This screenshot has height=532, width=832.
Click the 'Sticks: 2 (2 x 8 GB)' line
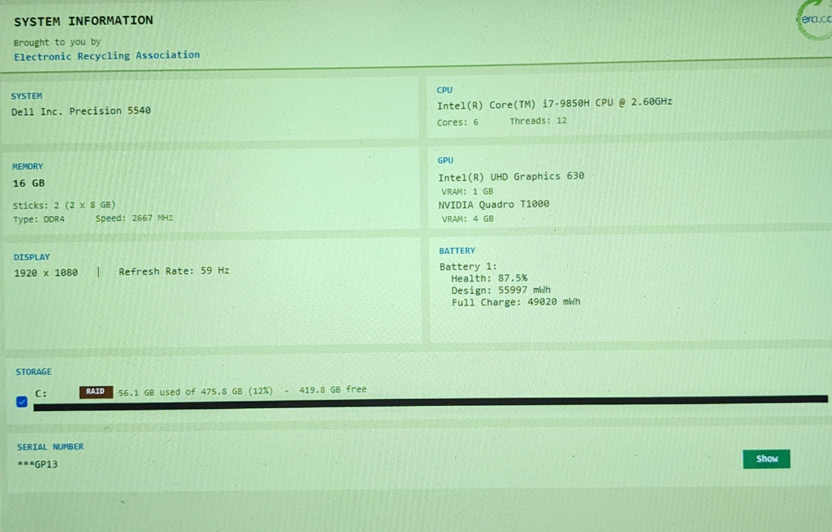tap(64, 205)
